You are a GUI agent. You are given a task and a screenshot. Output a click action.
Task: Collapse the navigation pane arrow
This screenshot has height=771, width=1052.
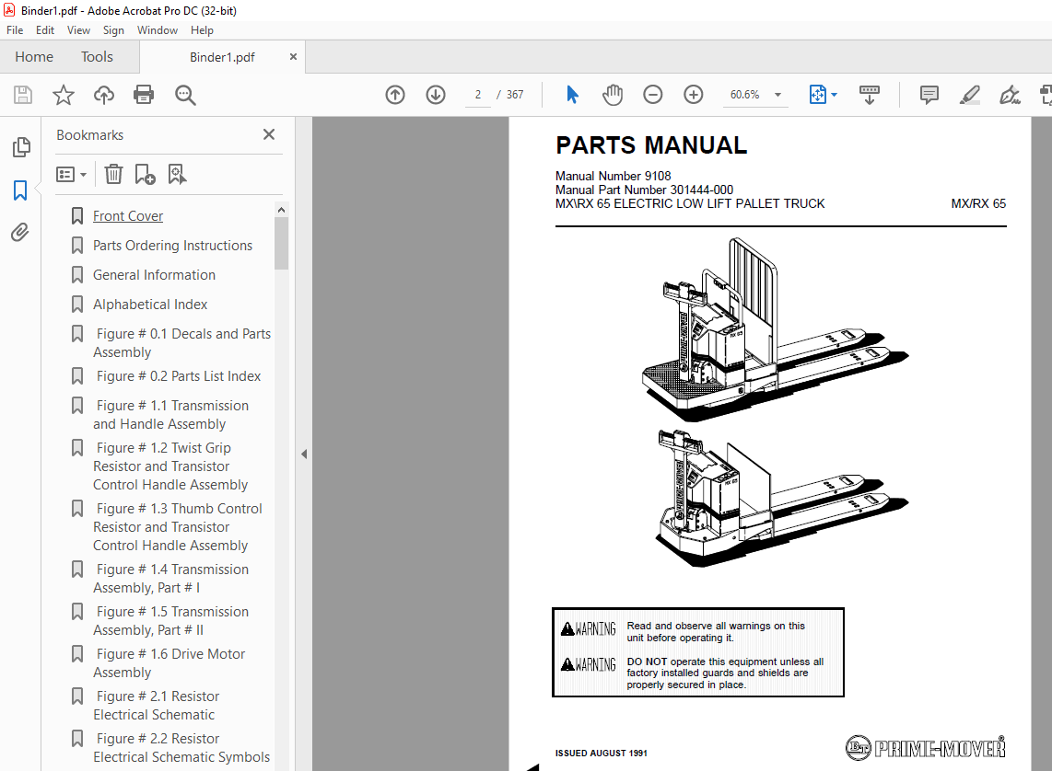tap(304, 455)
